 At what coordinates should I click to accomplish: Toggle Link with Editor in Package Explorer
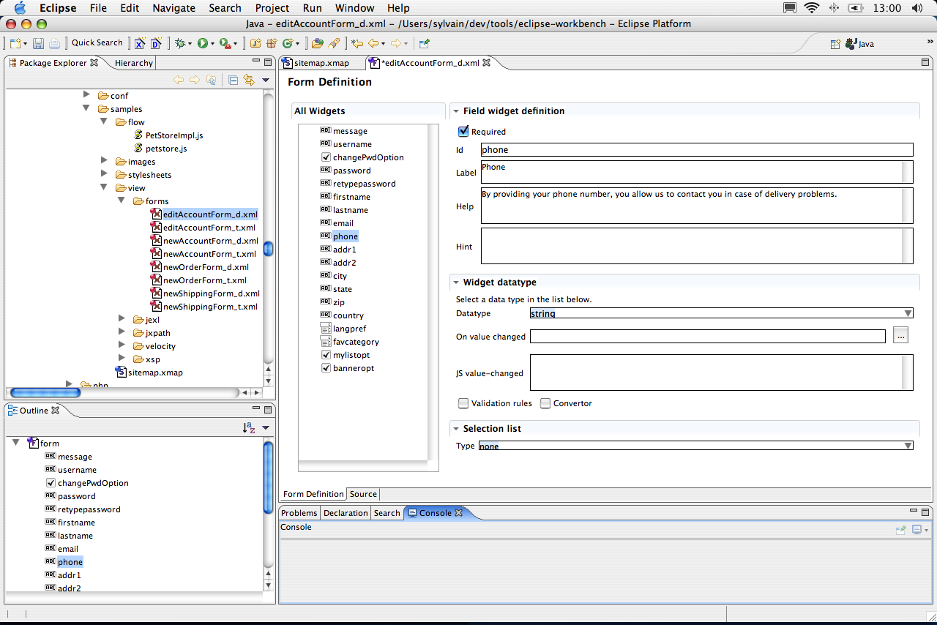(x=249, y=80)
